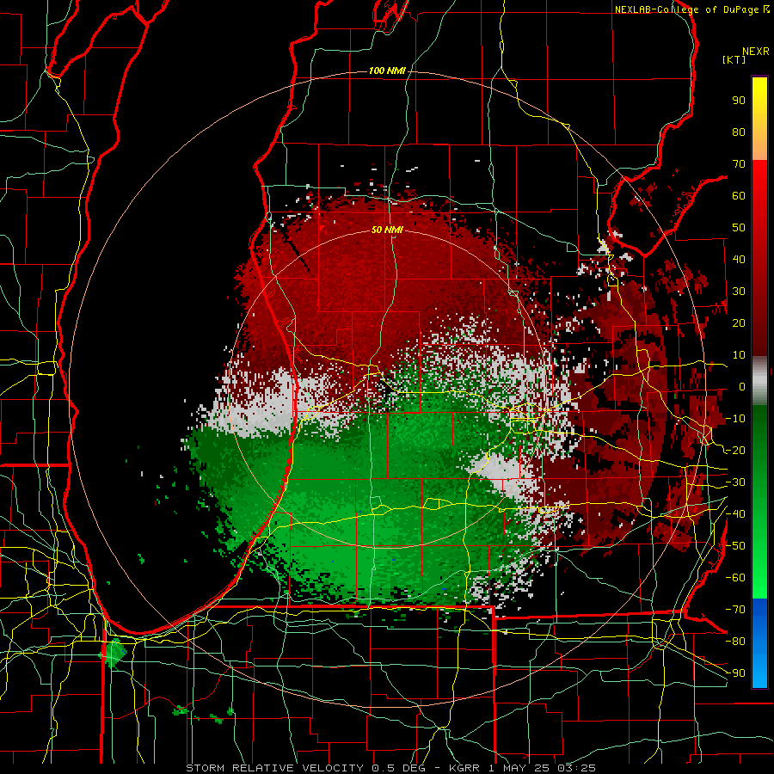This screenshot has width=774, height=774.
Task: Click the 70 value on the velocity scale
Action: coord(739,164)
